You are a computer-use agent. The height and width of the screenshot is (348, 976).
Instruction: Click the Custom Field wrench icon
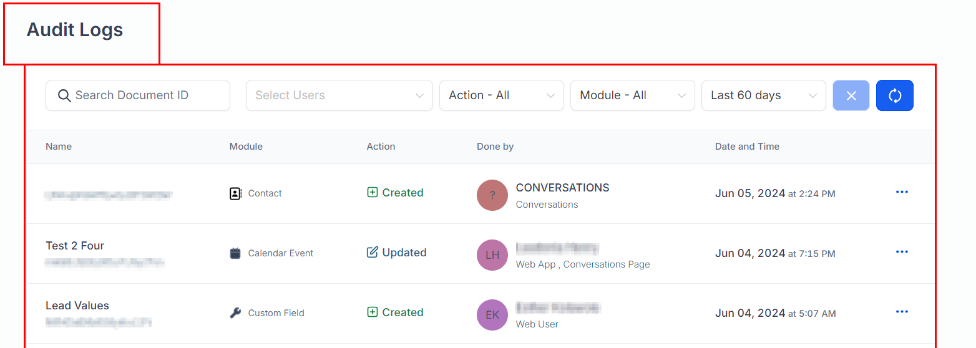point(235,313)
